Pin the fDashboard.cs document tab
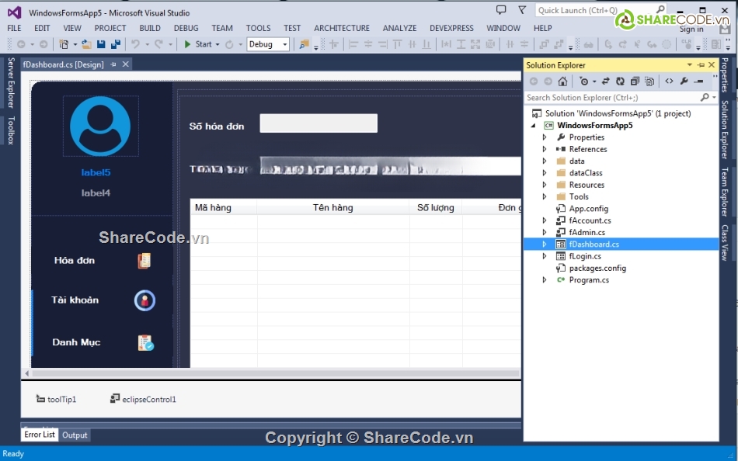The width and height of the screenshot is (738, 461). 113,64
